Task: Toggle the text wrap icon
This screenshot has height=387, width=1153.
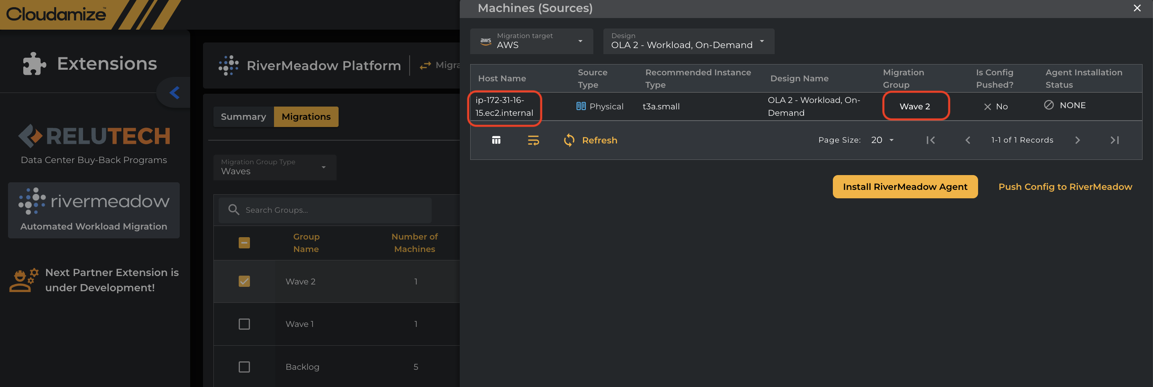Action: [533, 140]
